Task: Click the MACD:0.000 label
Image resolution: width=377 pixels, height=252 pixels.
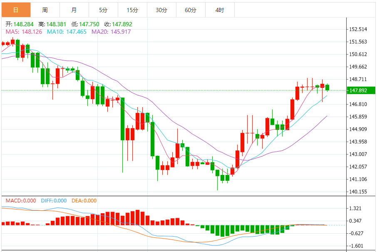Action: 21,201
